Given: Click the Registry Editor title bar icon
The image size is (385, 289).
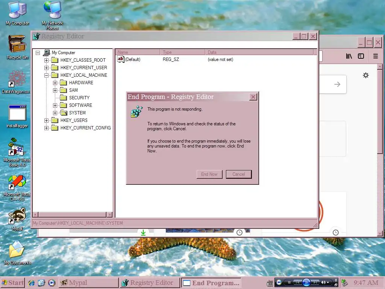Looking at the screenshot, I should [x=36, y=37].
